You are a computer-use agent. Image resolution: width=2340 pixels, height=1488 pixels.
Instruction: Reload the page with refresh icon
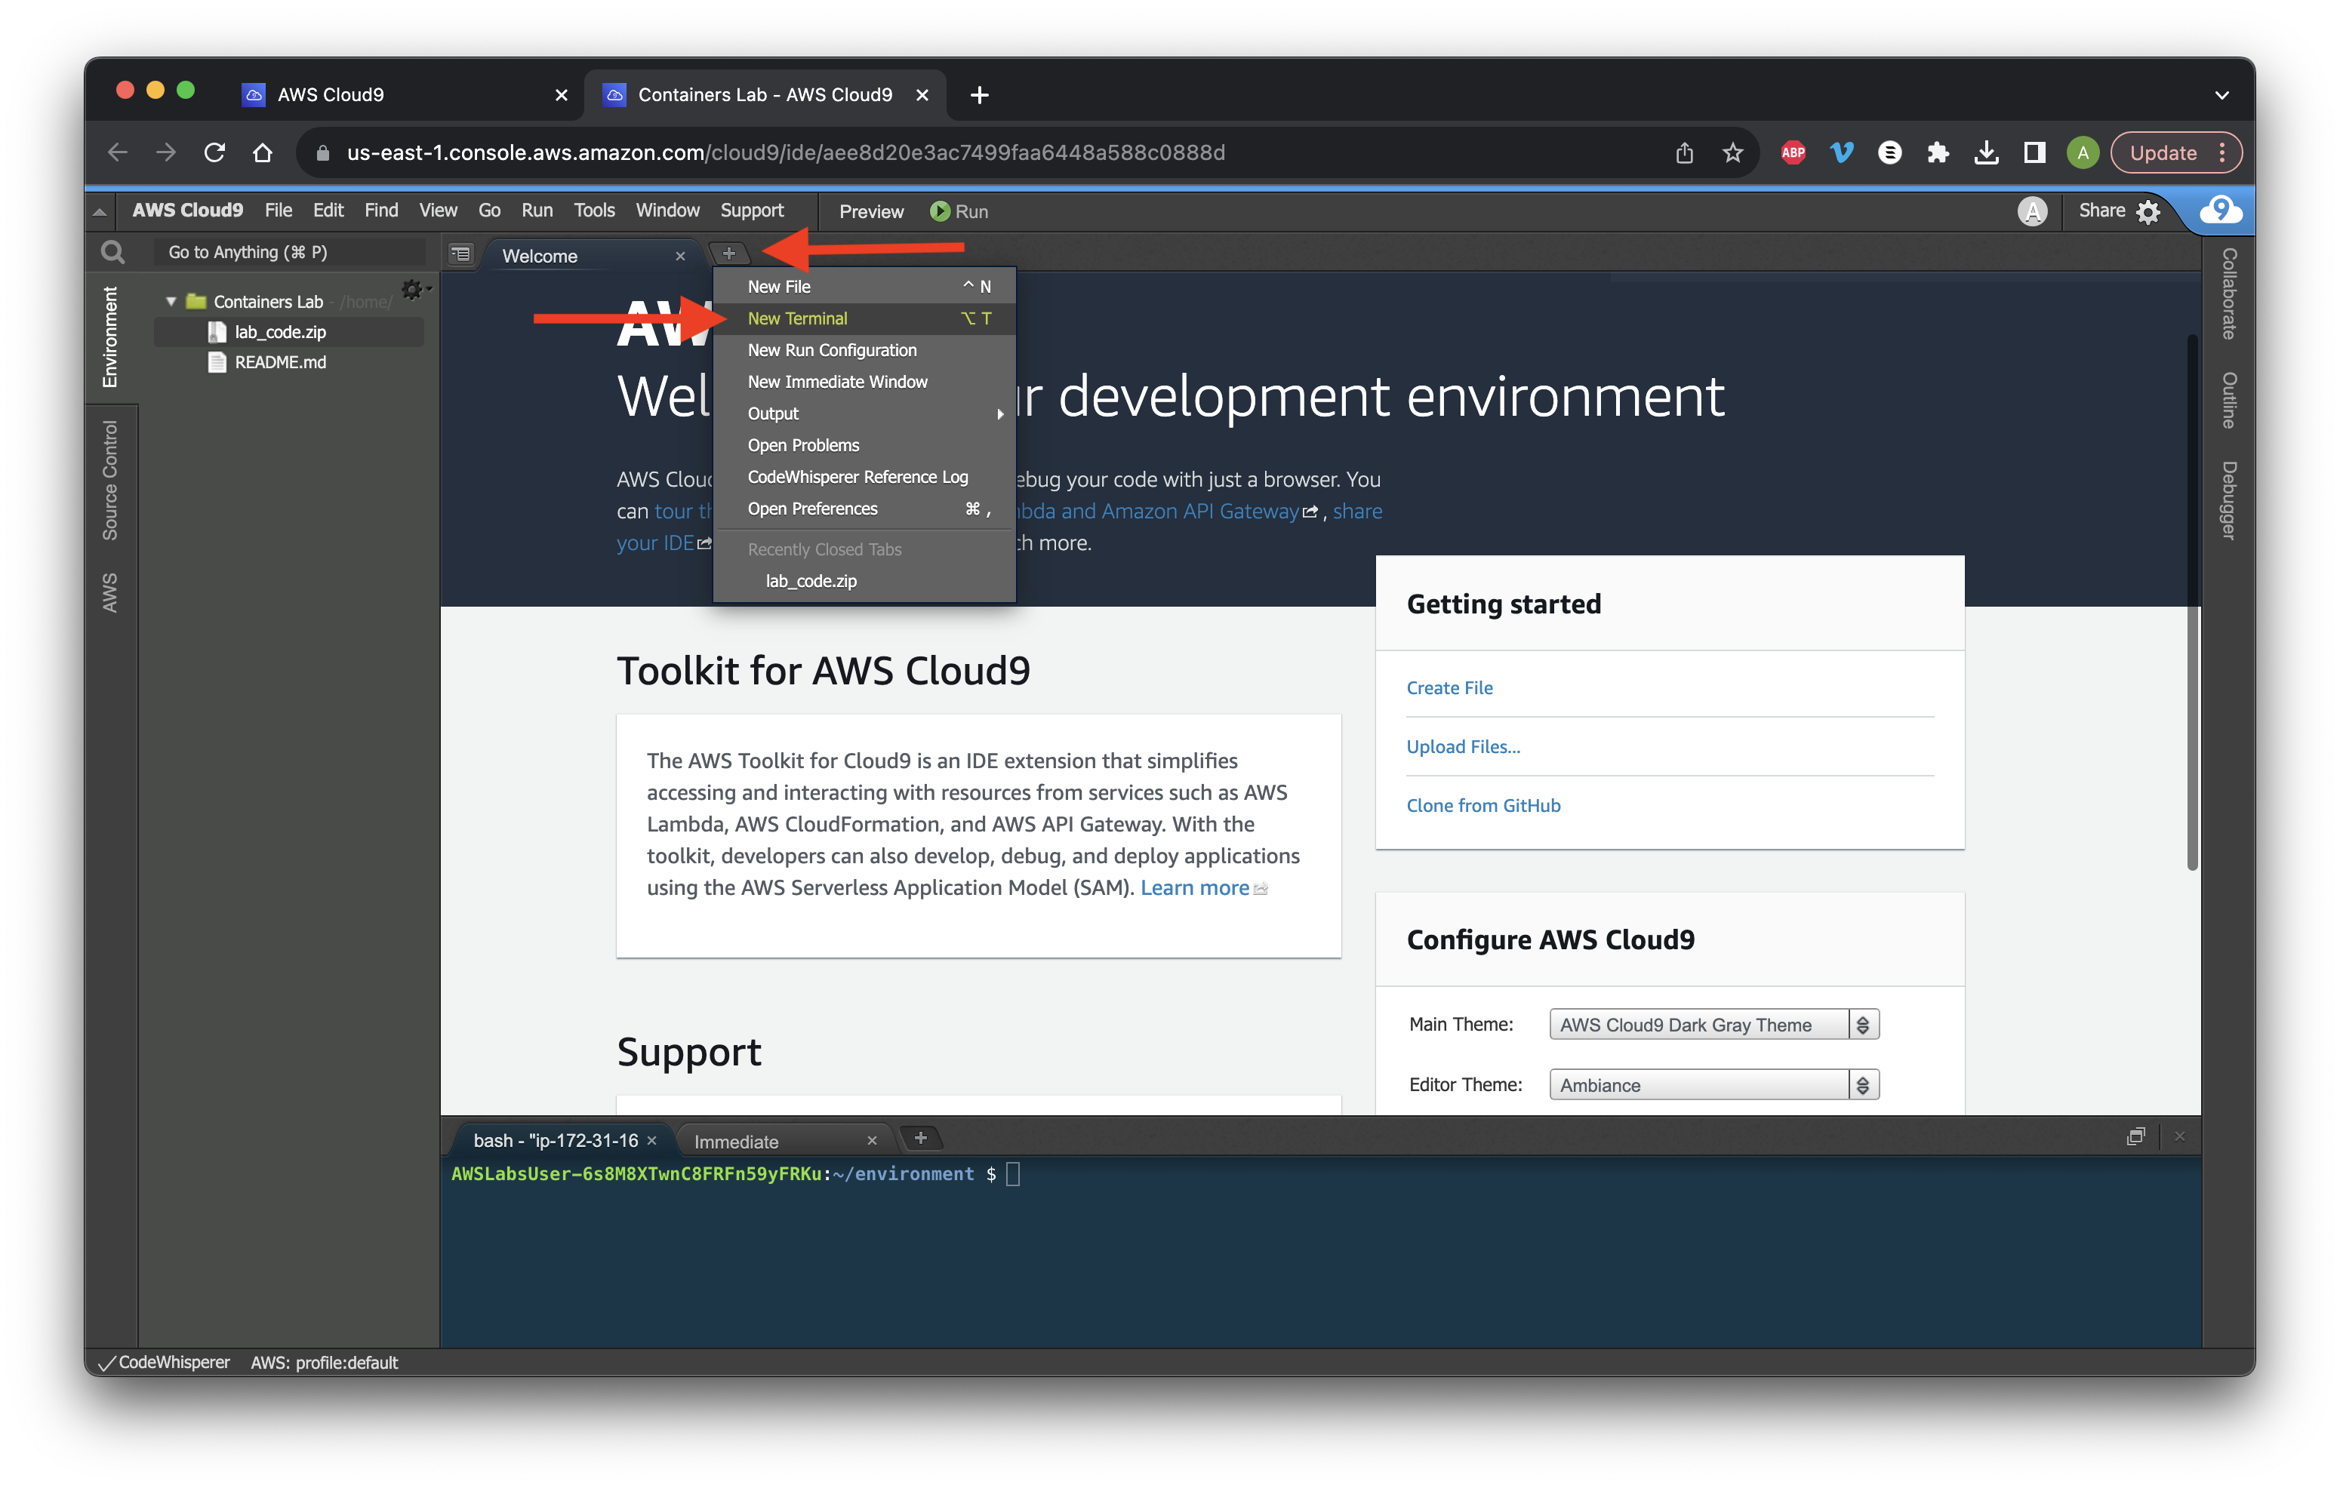click(x=215, y=152)
